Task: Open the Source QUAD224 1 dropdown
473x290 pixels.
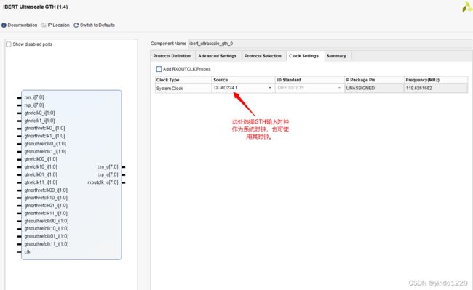Action: click(x=243, y=88)
